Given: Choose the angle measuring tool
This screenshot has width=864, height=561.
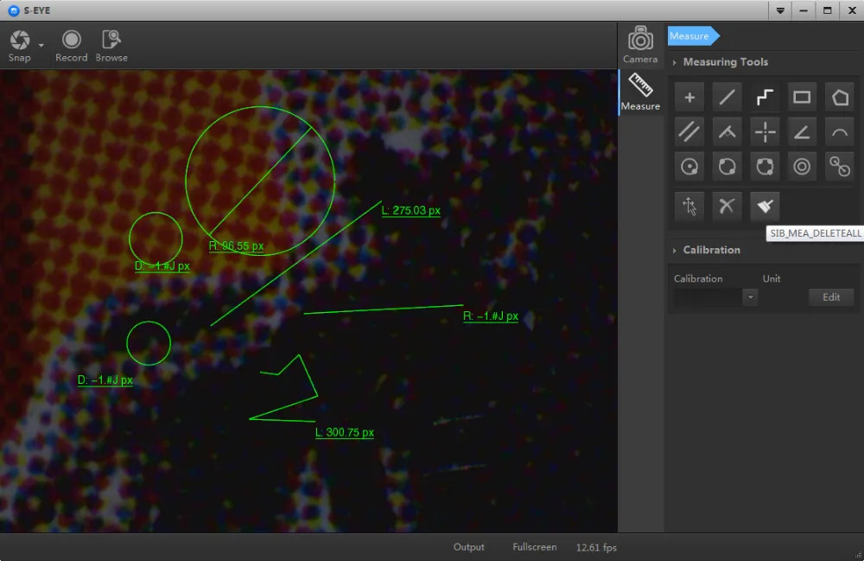Looking at the screenshot, I should click(802, 132).
